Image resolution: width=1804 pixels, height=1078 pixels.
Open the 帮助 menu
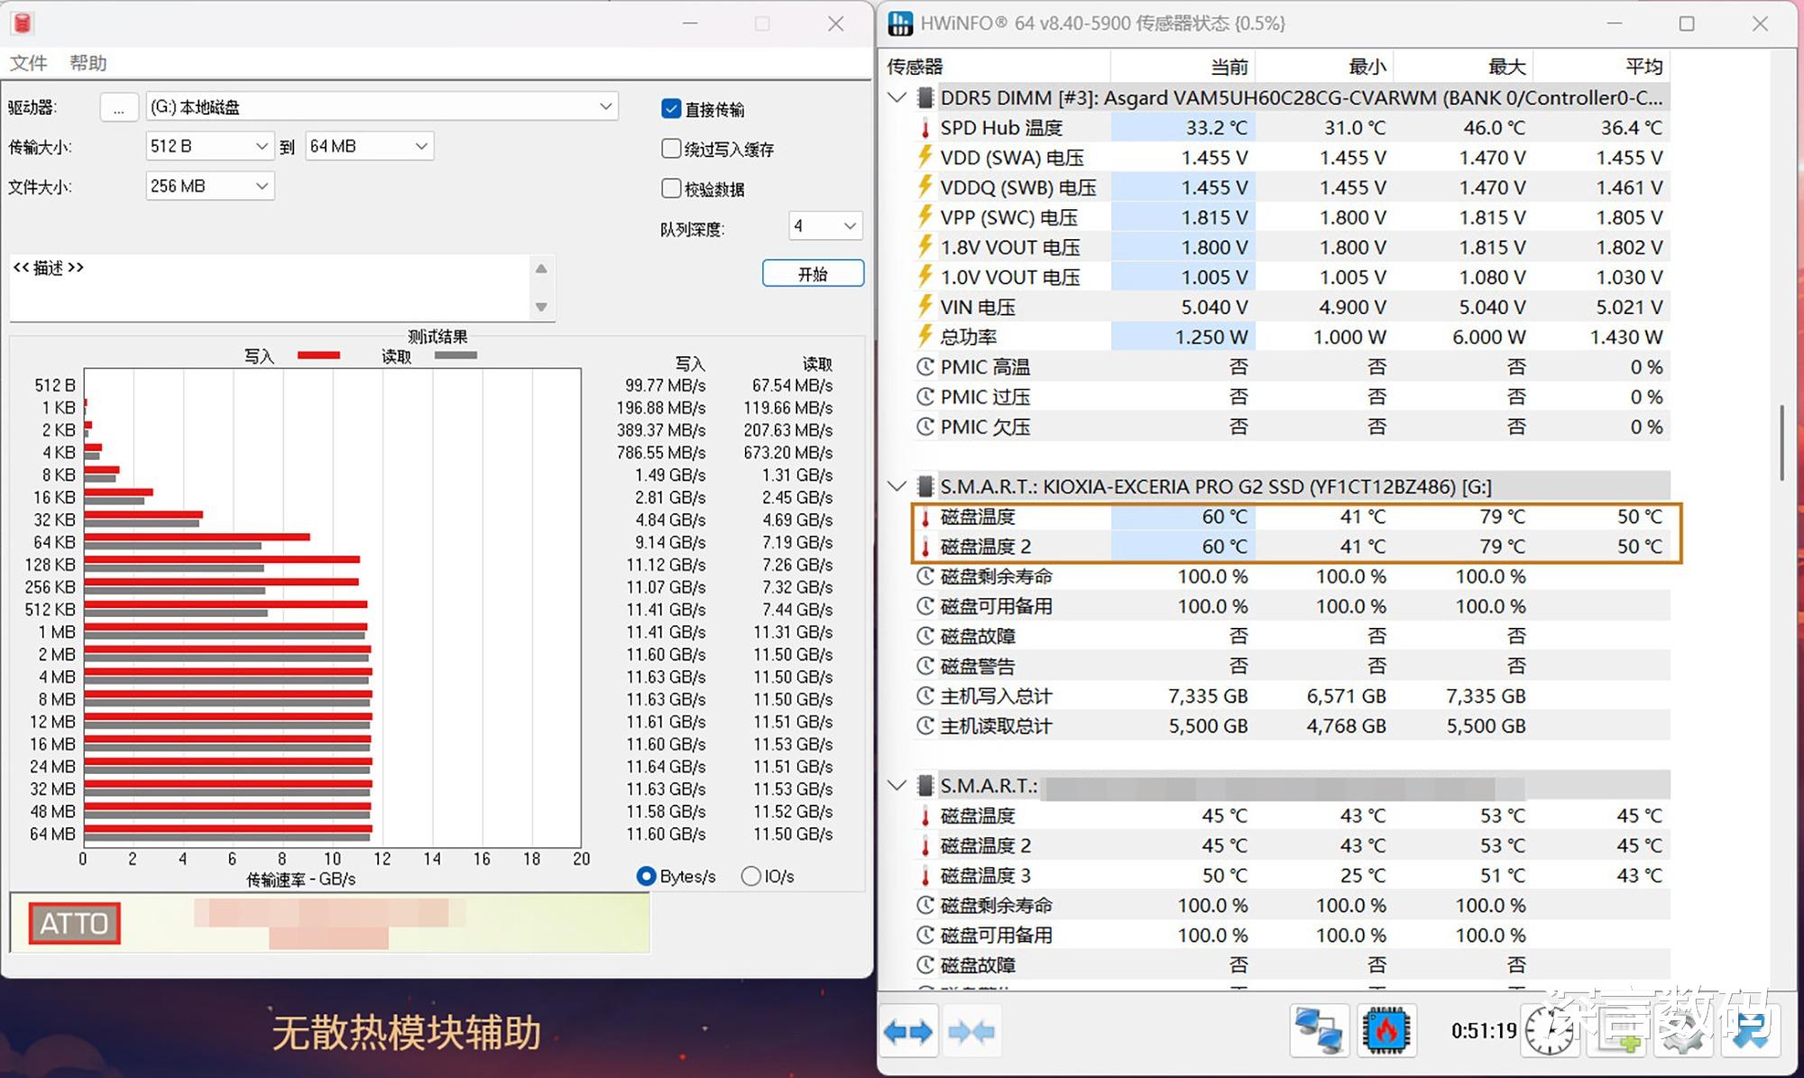pyautogui.click(x=87, y=63)
